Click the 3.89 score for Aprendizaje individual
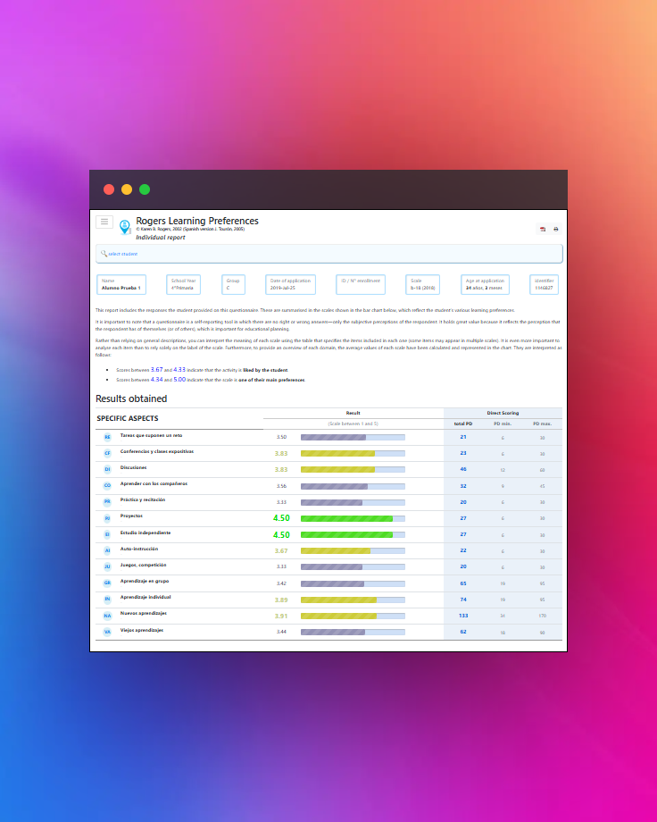The image size is (657, 822). pyautogui.click(x=281, y=600)
